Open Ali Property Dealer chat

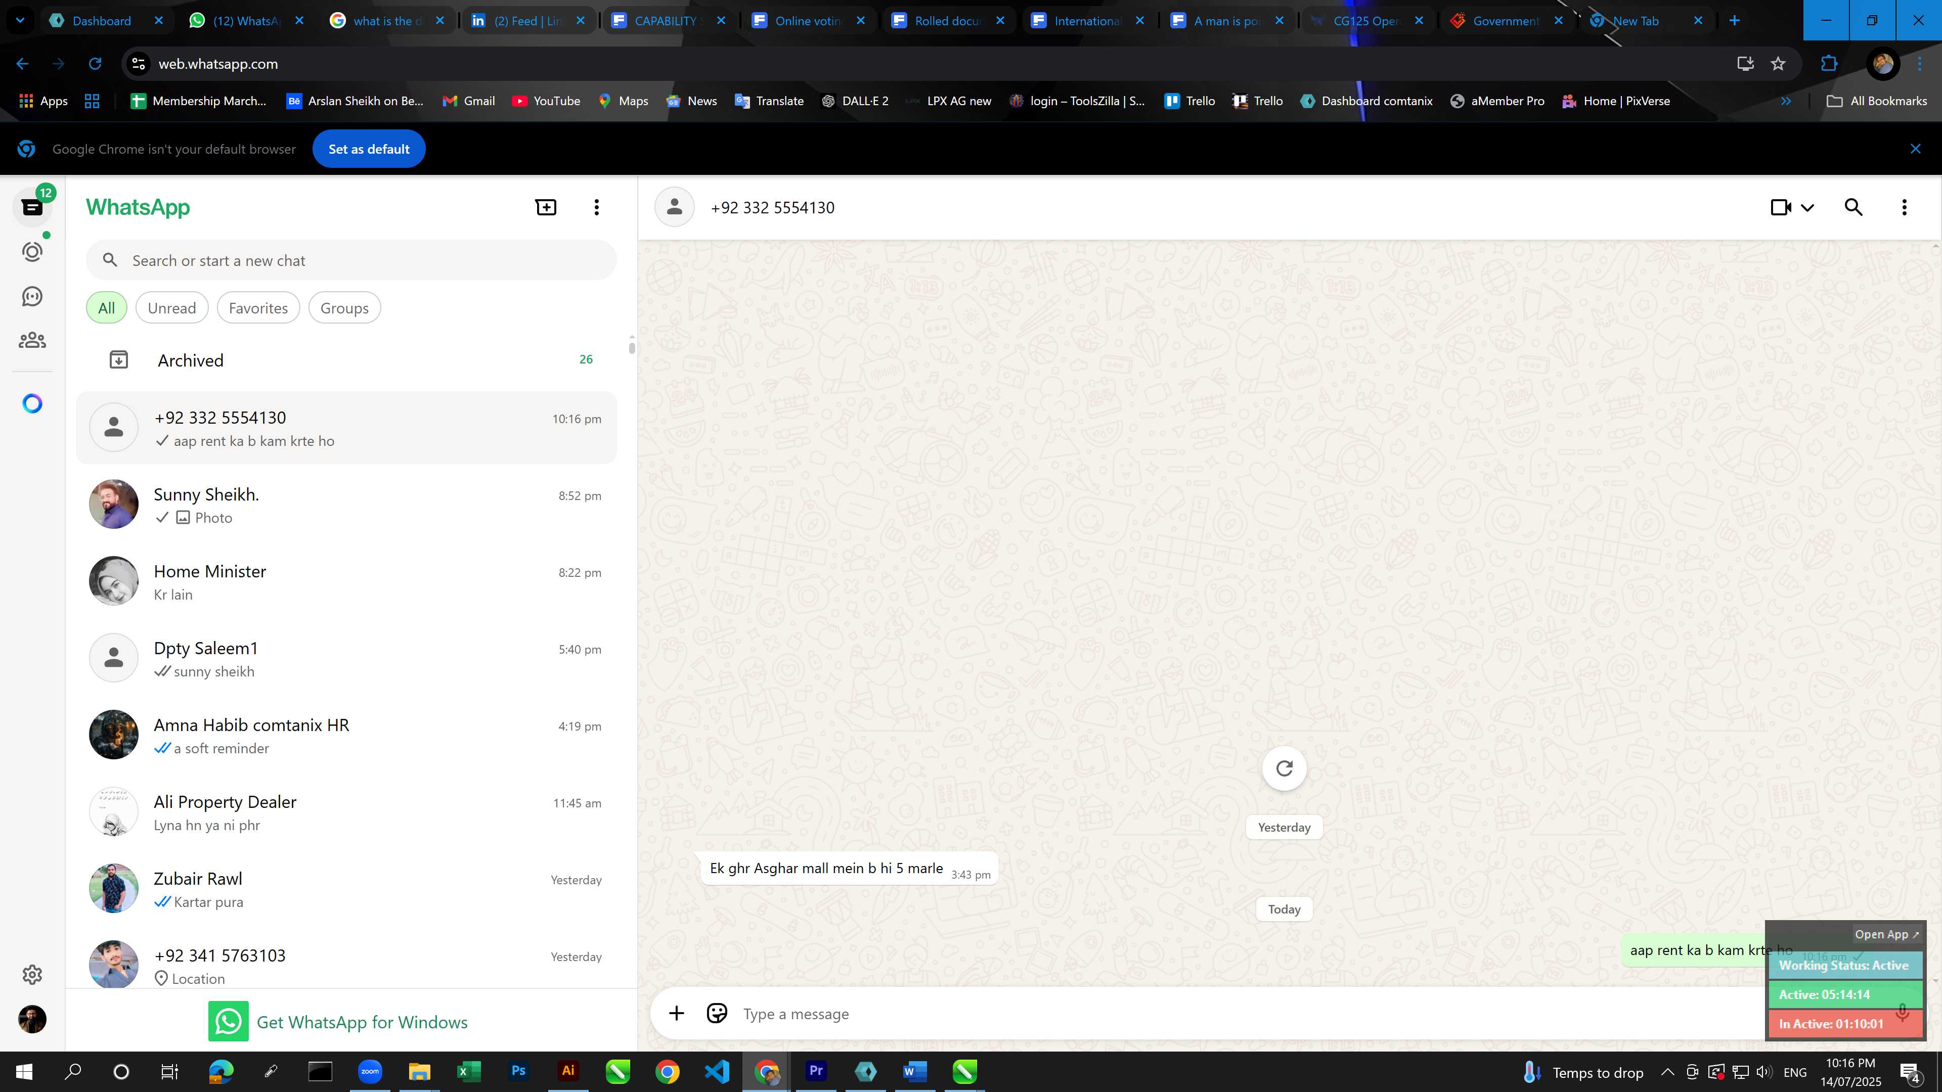[347, 812]
